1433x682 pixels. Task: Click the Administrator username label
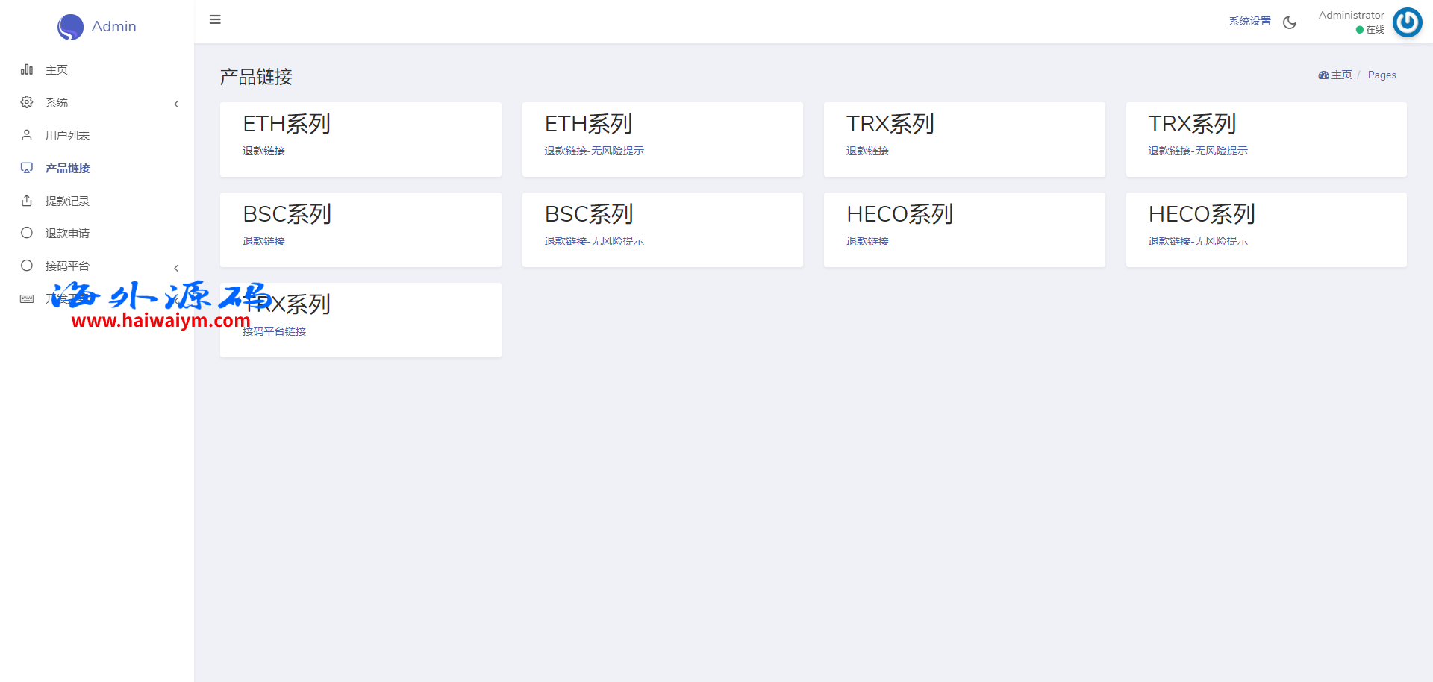pyautogui.click(x=1351, y=15)
